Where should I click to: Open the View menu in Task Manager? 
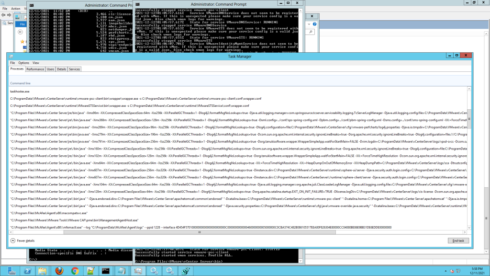click(36, 63)
